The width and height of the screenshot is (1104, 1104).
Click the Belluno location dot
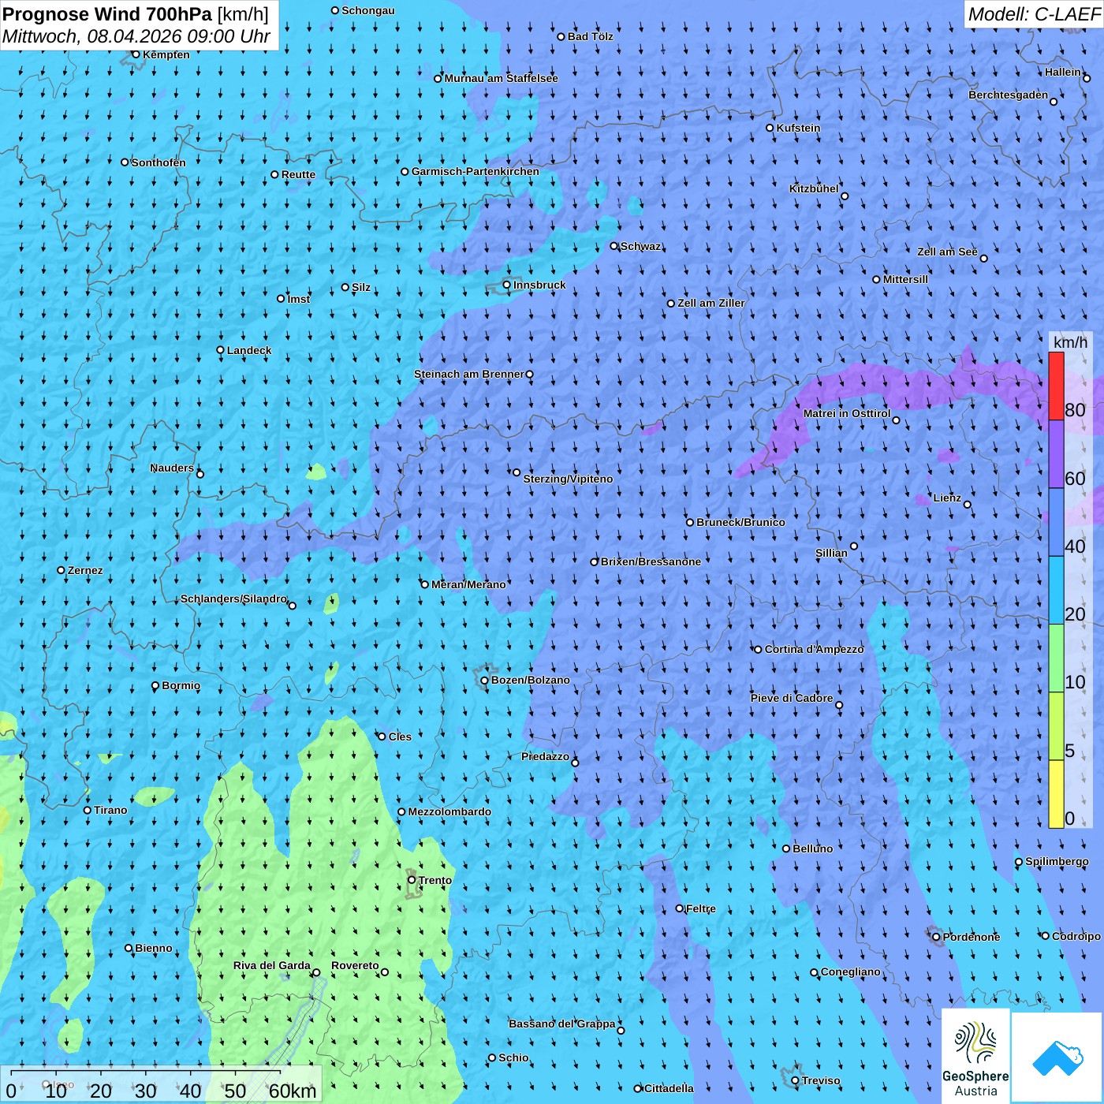pyautogui.click(x=786, y=849)
